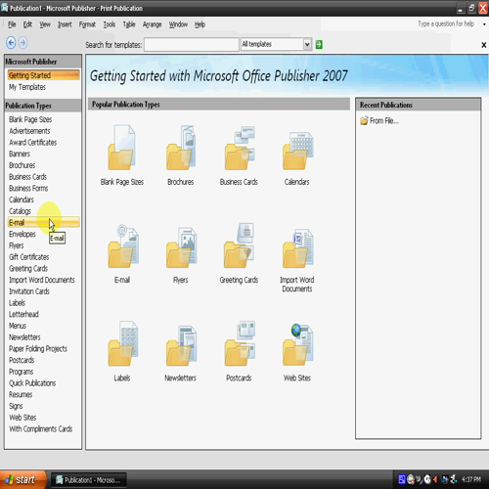Select Getting Started in the sidebar

coord(43,75)
